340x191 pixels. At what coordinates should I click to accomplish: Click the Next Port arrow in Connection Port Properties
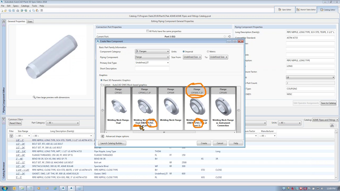[x=229, y=37]
